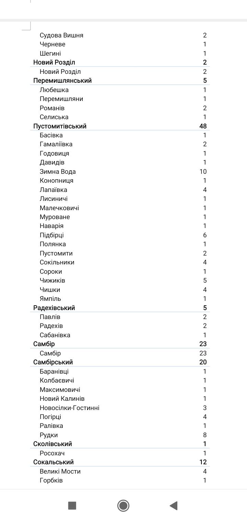Tap the Малечковичі row
This screenshot has height=522, width=247.
(59, 208)
